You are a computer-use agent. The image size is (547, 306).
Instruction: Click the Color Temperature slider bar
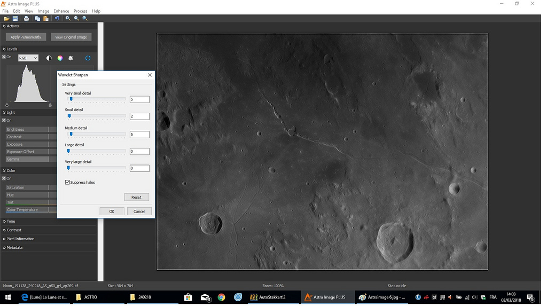tap(31, 210)
